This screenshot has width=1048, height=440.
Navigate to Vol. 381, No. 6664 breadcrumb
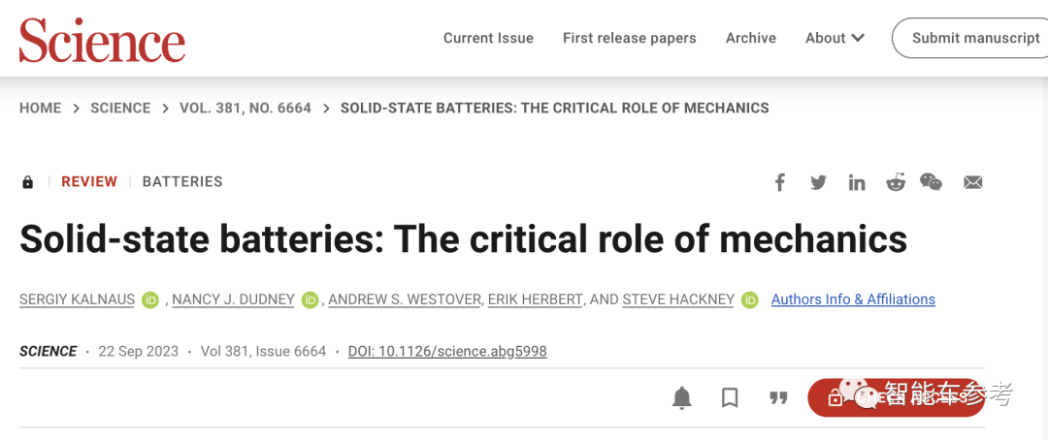coord(246,108)
